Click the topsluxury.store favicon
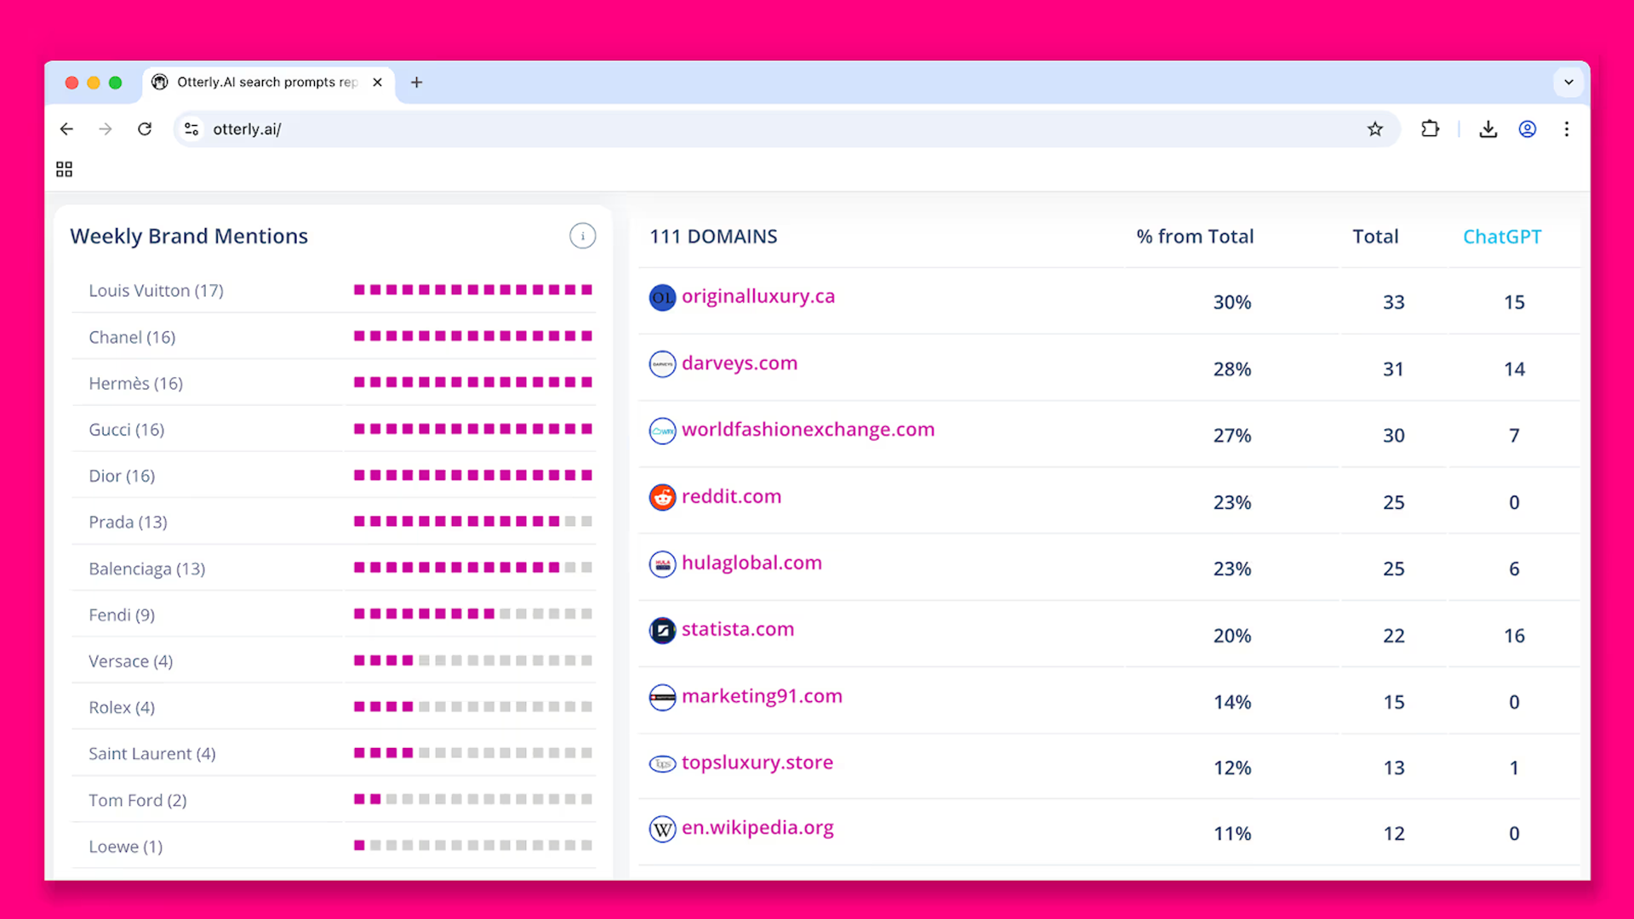 [662, 763]
